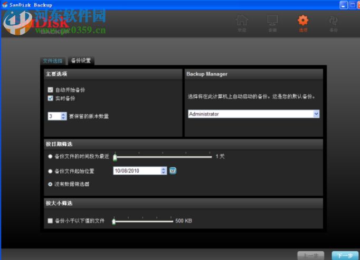This screenshot has width=360, height=260.
Task: Click the 500 KB size slider handle
Action: pos(113,222)
